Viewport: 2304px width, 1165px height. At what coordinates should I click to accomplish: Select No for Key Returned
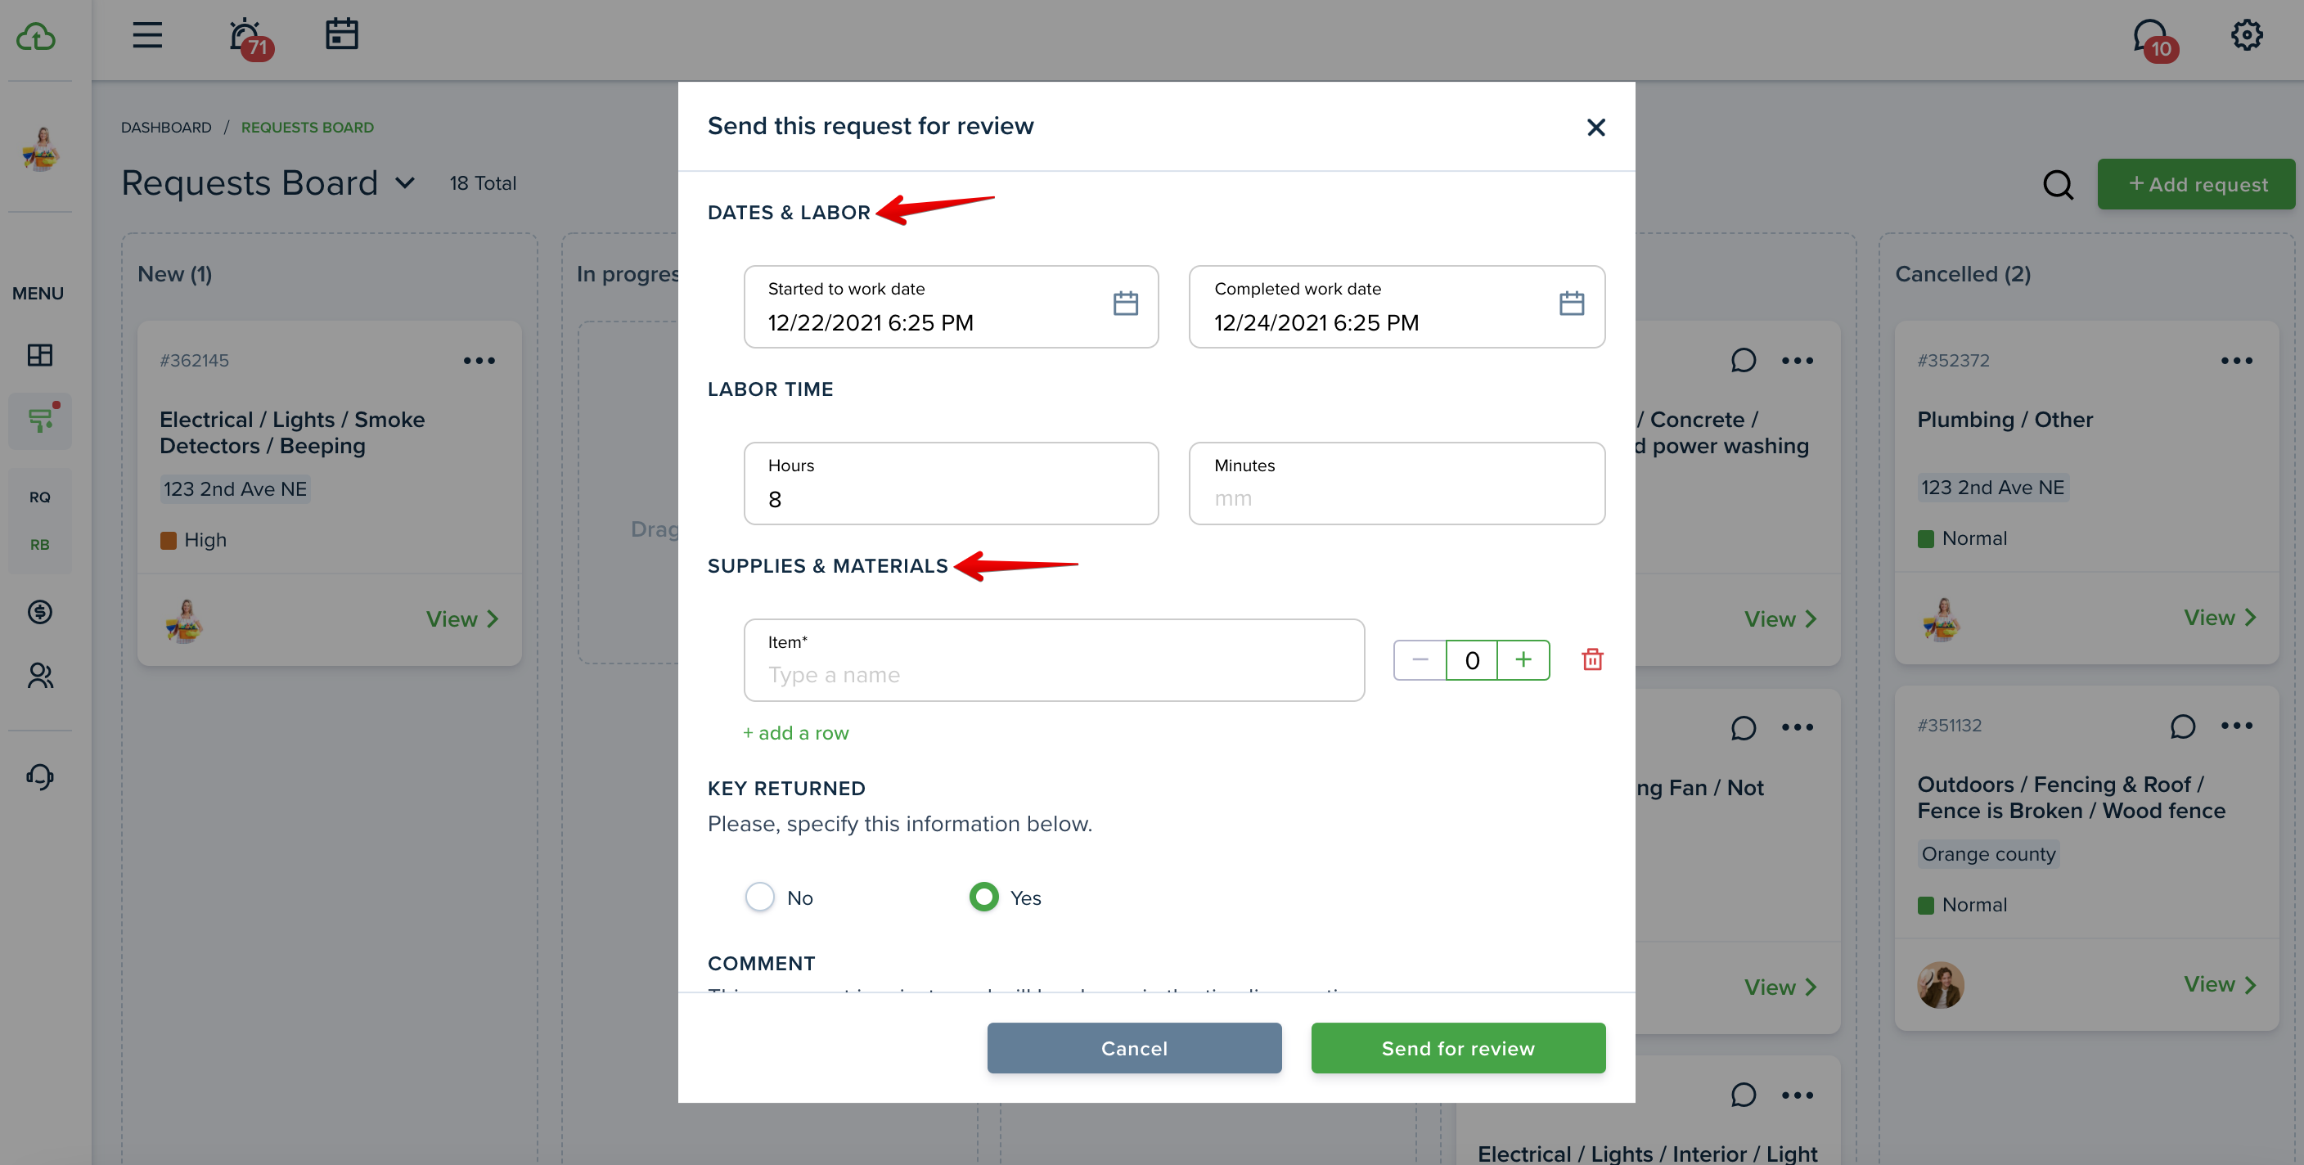pyautogui.click(x=759, y=897)
